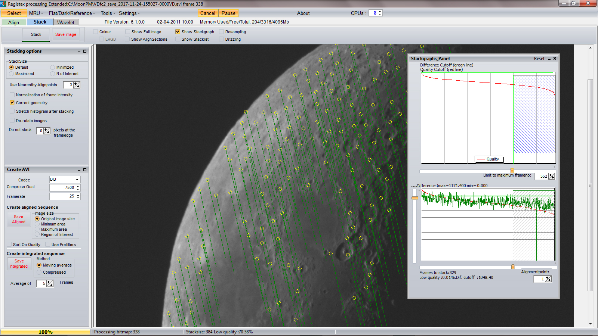598x336 pixels.
Task: Open the MRU dropdown menu
Action: (x=36, y=13)
